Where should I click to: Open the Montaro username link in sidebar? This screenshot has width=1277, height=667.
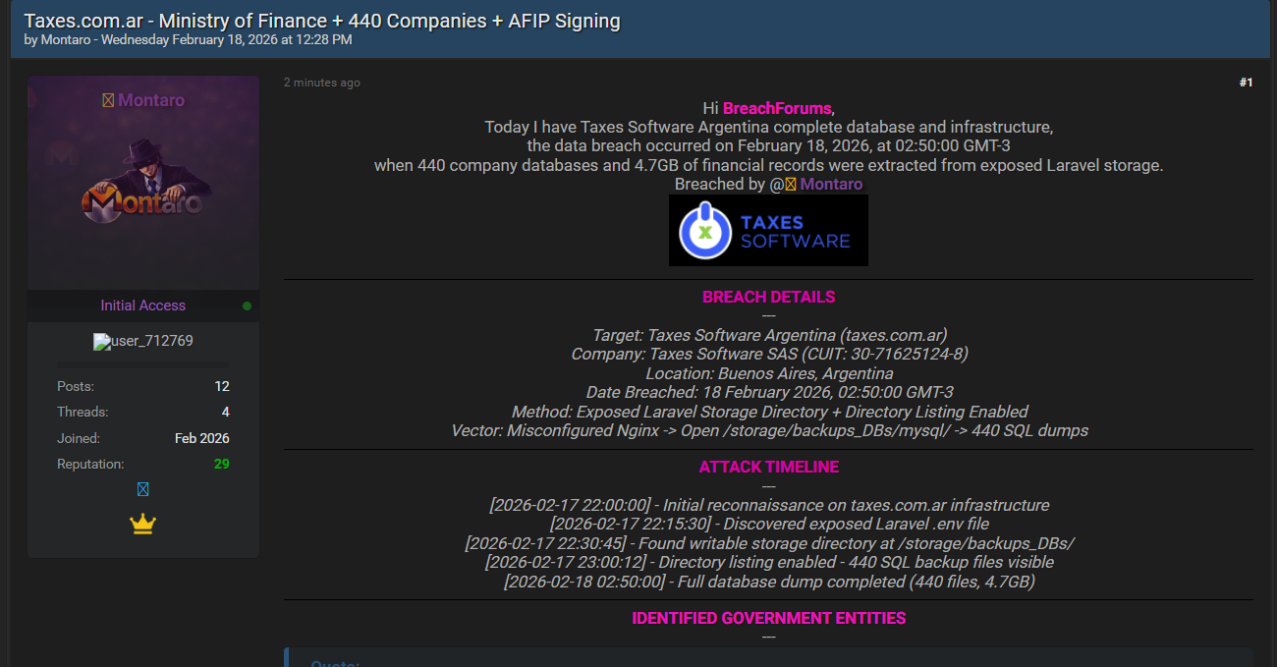pos(151,100)
